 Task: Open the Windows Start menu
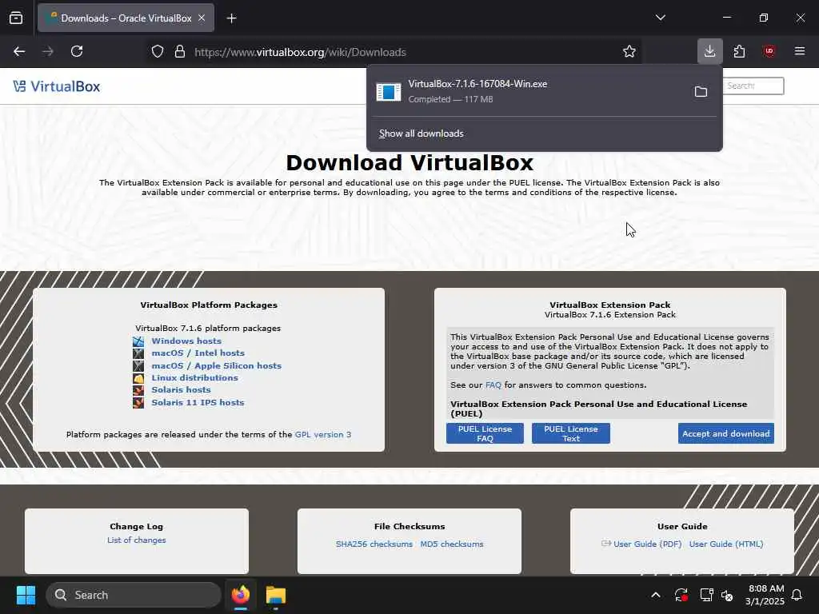pyautogui.click(x=26, y=595)
